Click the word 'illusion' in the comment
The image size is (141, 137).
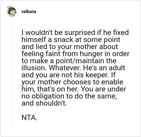point(33,68)
